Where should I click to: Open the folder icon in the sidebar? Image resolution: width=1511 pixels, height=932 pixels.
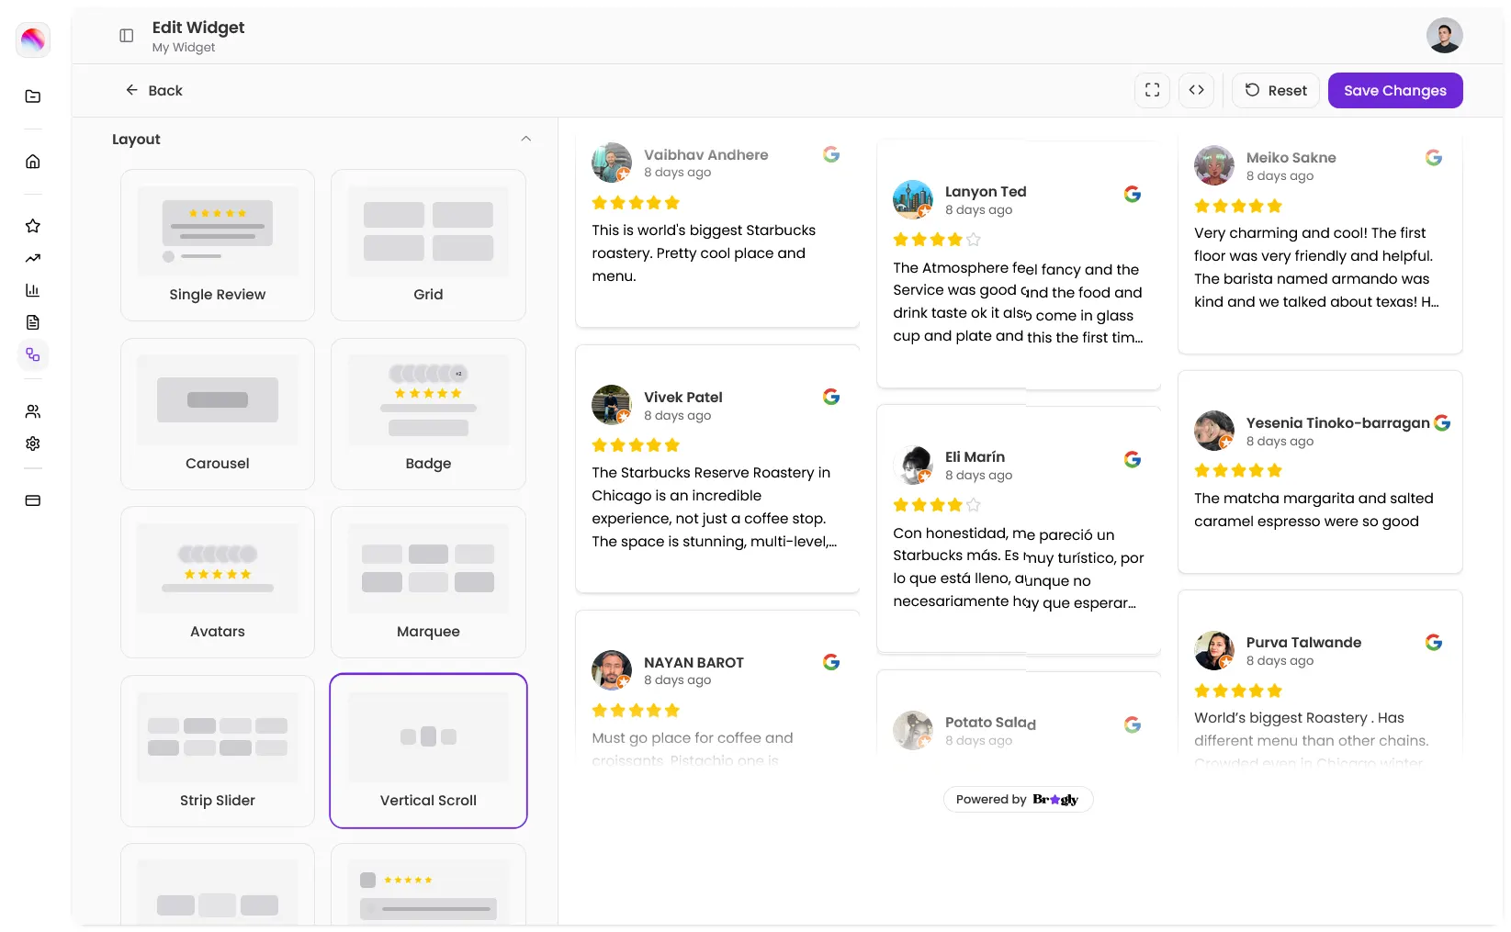[33, 96]
